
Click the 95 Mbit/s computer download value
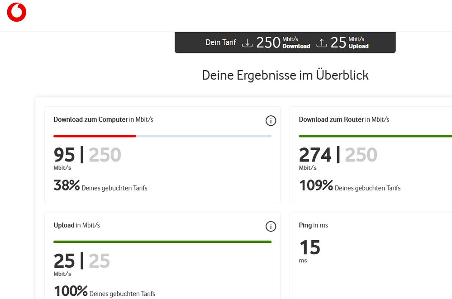coord(64,156)
